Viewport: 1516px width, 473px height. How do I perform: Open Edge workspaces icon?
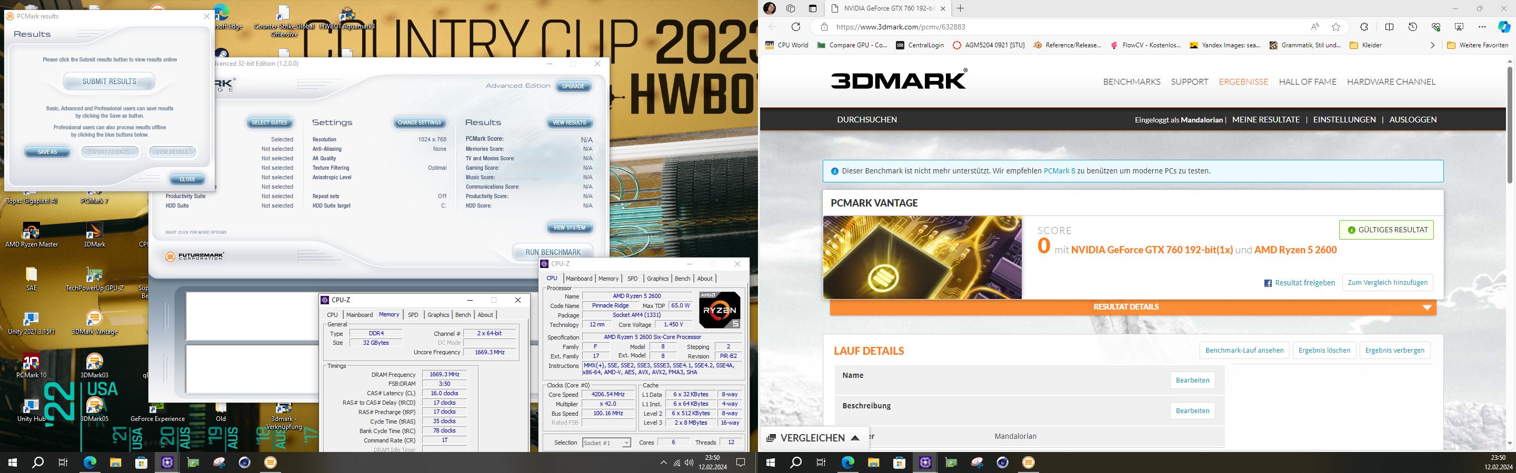click(x=791, y=8)
